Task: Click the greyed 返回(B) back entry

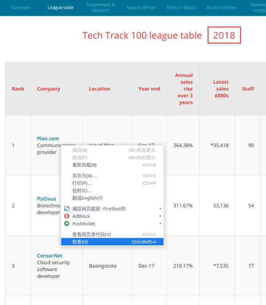Action: point(112,150)
